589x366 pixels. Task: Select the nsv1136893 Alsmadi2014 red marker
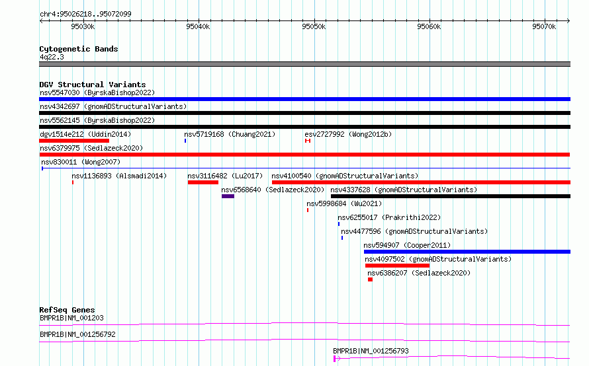click(73, 182)
